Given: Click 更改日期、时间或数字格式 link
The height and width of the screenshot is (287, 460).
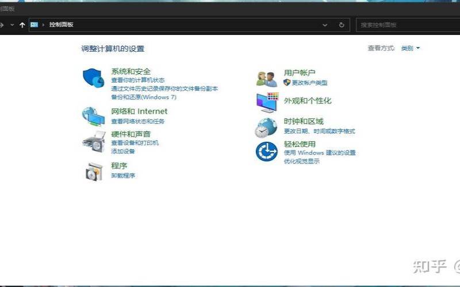Looking at the screenshot, I should point(320,131).
